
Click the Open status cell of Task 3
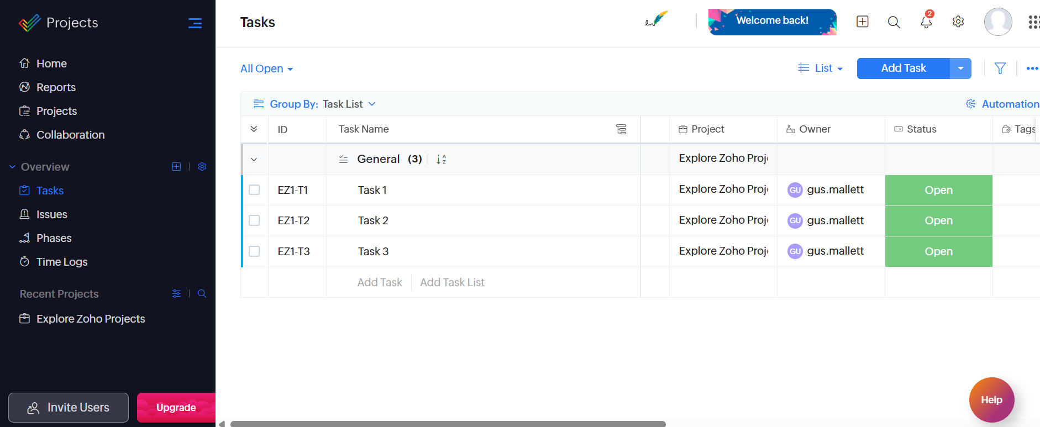coord(939,251)
